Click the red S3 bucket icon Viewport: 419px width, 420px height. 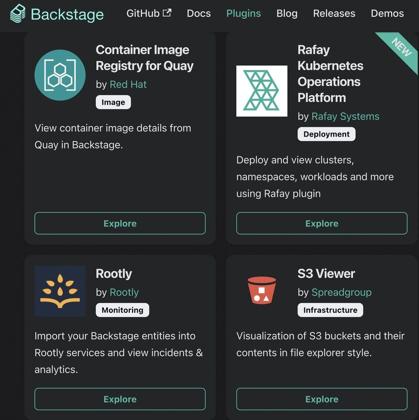coord(261,290)
